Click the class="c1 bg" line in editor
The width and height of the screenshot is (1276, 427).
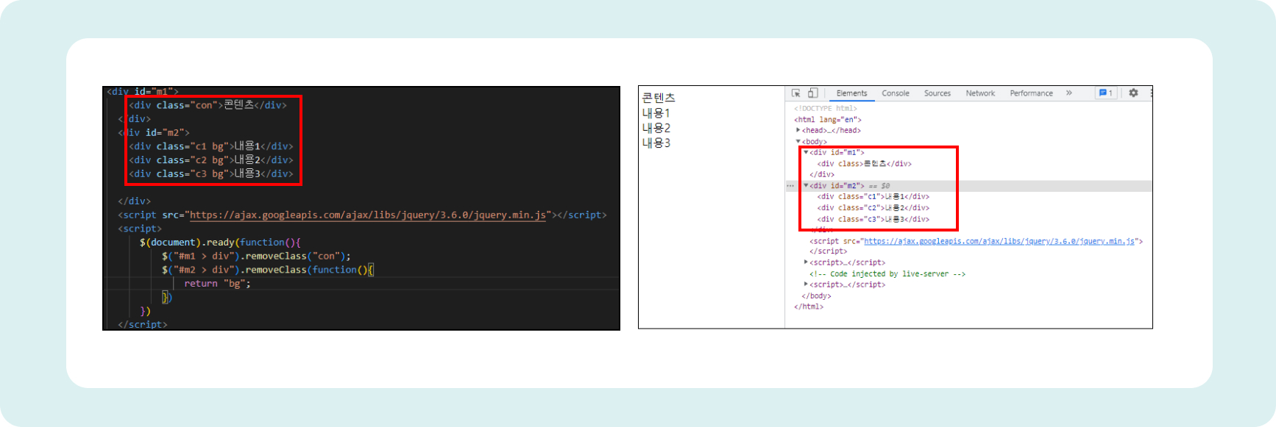(x=211, y=146)
